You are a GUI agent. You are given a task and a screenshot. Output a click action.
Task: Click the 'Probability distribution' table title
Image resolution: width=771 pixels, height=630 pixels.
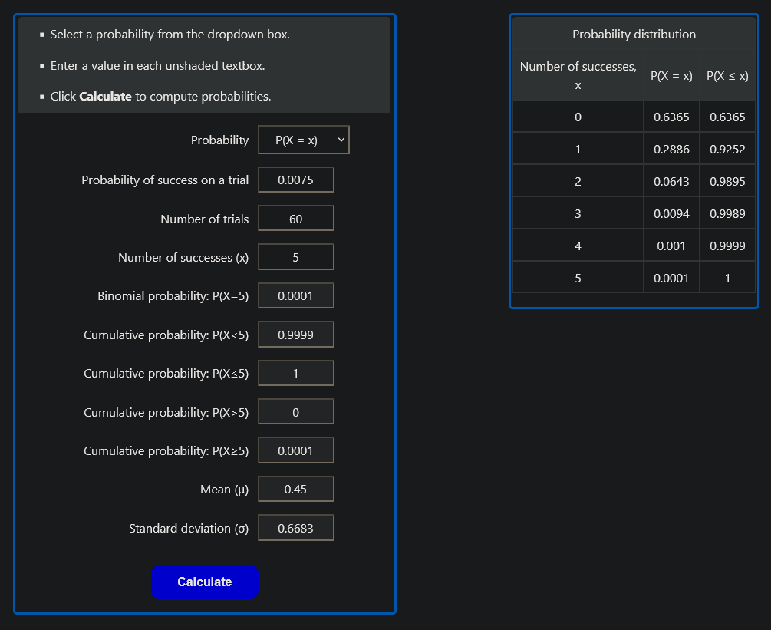point(634,35)
